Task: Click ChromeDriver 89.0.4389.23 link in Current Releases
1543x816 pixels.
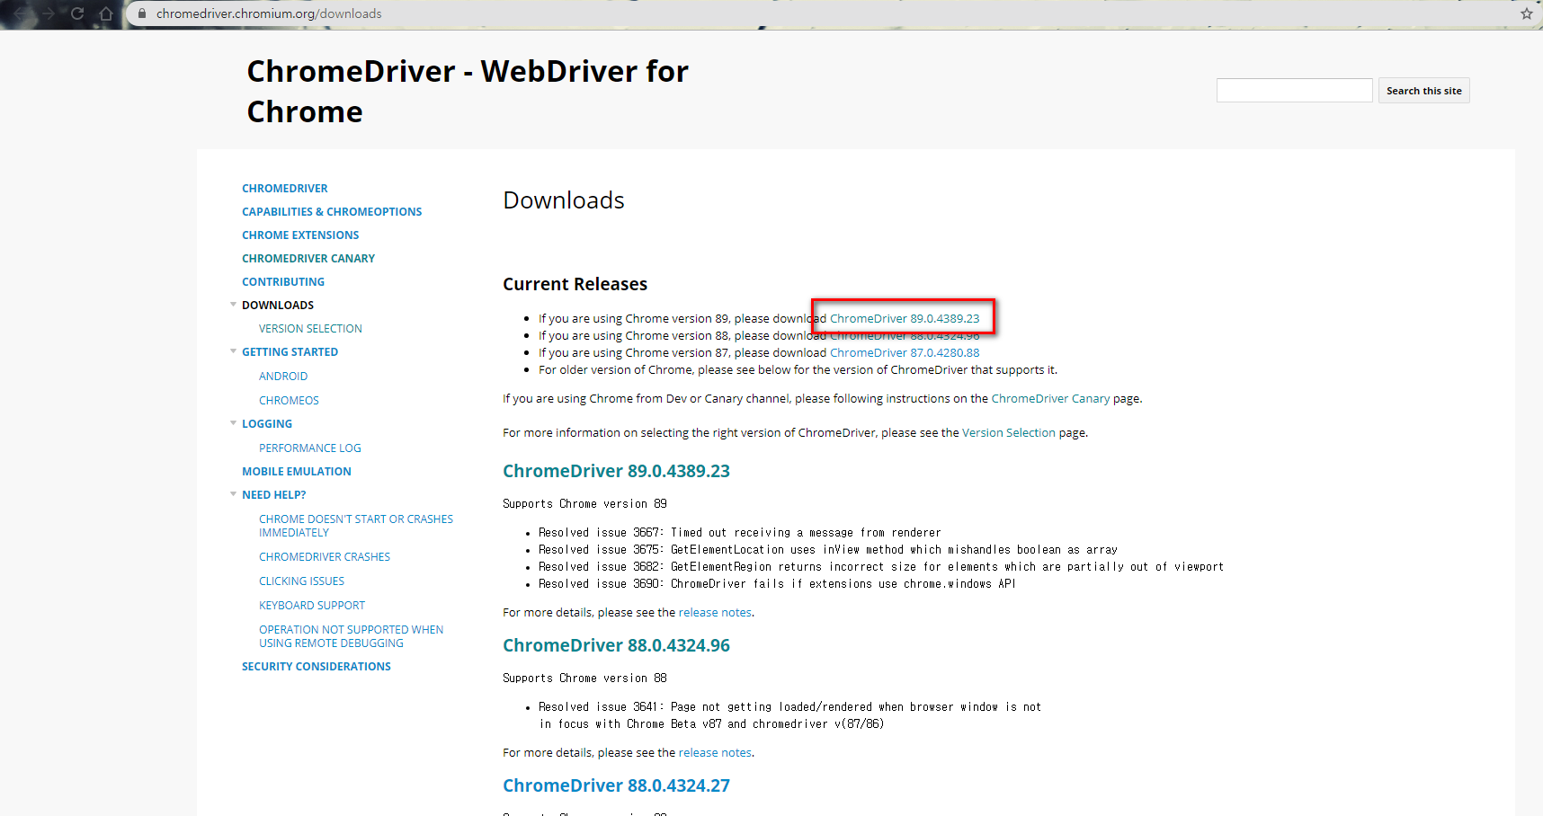Action: [905, 318]
